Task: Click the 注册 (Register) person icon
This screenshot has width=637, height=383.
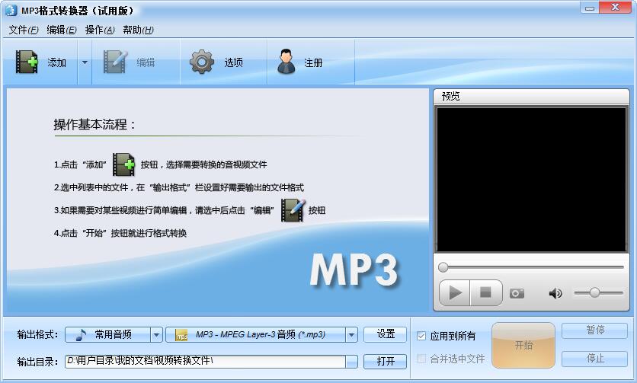Action: coord(286,62)
